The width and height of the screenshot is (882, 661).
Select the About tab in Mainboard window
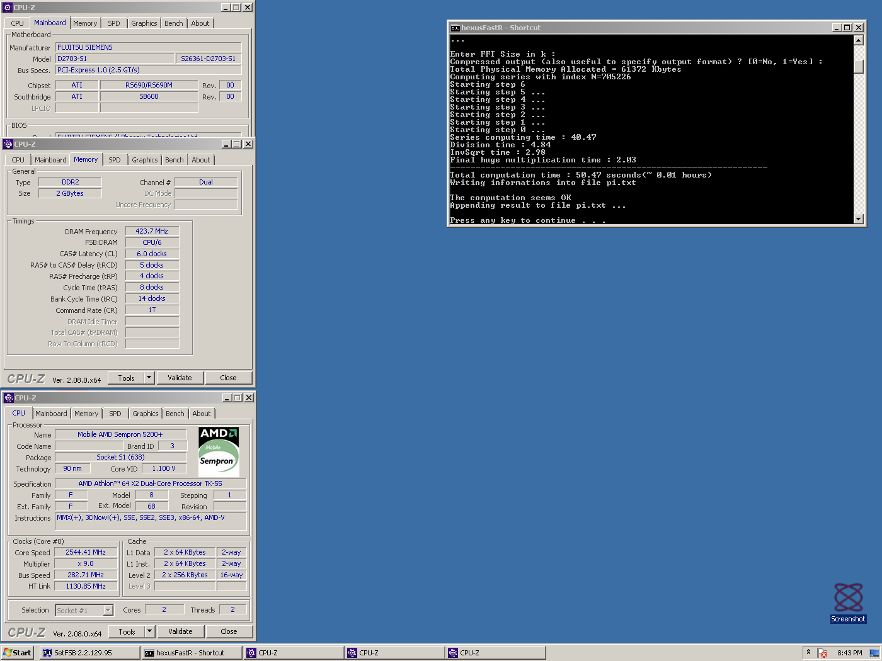click(200, 23)
